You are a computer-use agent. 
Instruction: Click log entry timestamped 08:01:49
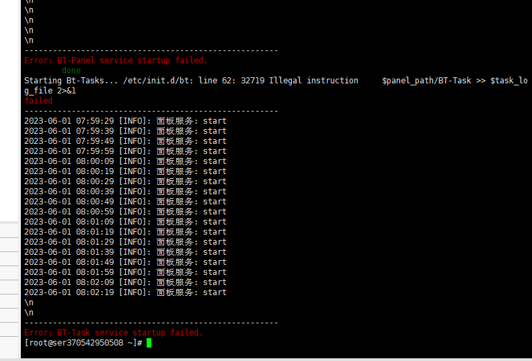point(125,262)
